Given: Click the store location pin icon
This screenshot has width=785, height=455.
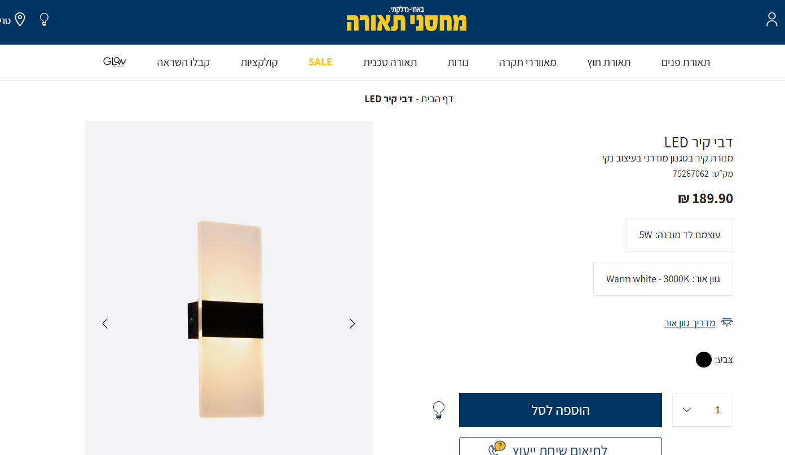Looking at the screenshot, I should pos(20,20).
